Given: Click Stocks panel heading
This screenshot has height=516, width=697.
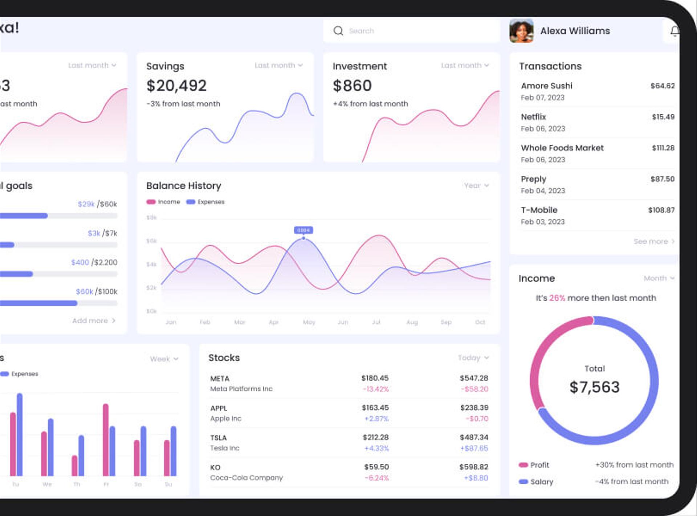Looking at the screenshot, I should pyautogui.click(x=224, y=357).
